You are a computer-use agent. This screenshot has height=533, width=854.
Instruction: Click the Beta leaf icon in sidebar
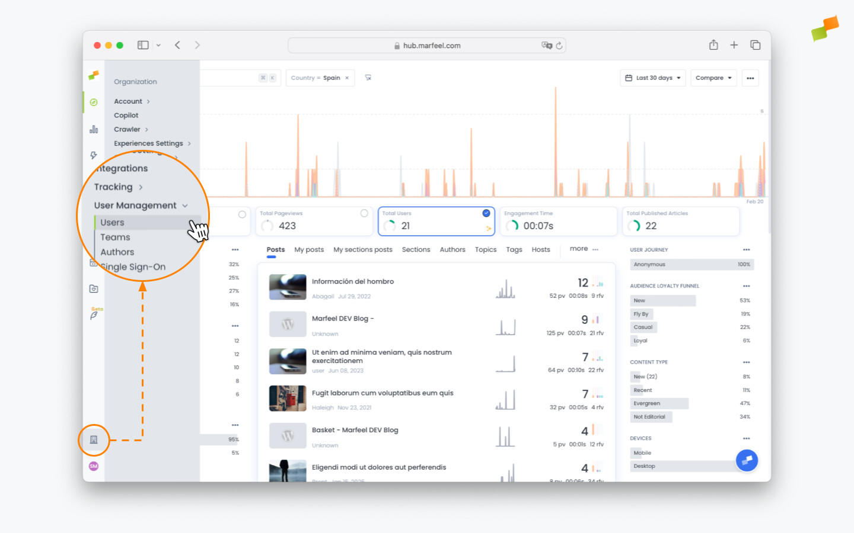coord(94,314)
